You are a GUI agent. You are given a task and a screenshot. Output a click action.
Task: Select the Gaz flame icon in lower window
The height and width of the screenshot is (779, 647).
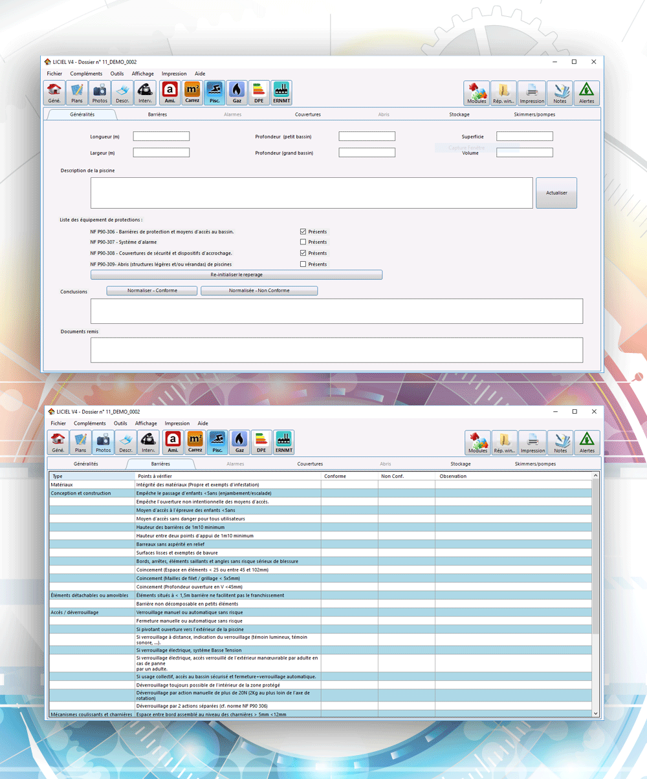click(239, 442)
